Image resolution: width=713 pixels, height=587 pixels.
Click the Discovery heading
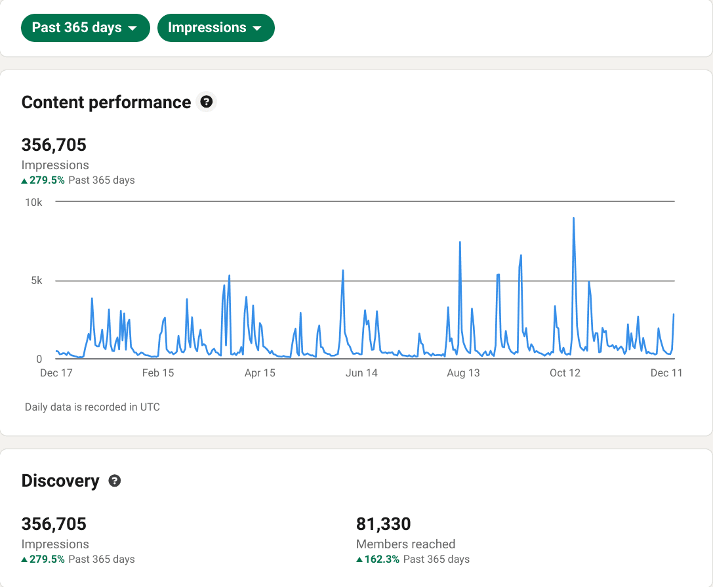(60, 481)
